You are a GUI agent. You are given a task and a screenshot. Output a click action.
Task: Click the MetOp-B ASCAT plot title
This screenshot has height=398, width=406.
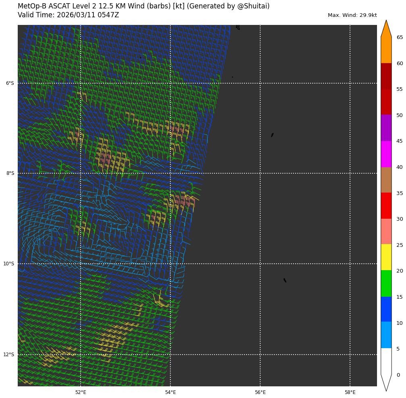(x=143, y=6)
